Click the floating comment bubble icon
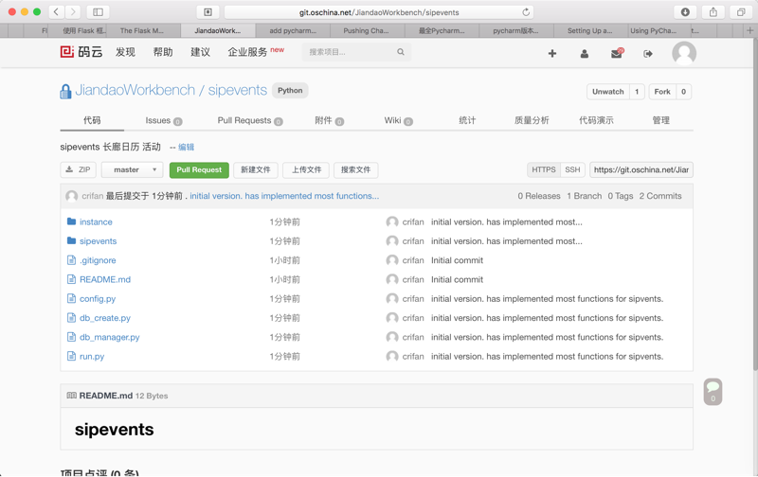Screen dimensions: 758x477 pos(713,391)
